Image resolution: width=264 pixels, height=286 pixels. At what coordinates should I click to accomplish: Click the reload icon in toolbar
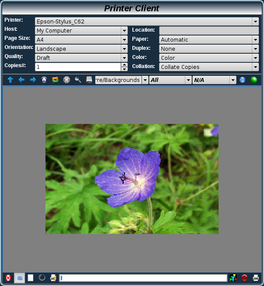[55, 80]
